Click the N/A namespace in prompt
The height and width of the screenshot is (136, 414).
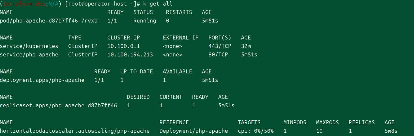[x=54, y=4]
